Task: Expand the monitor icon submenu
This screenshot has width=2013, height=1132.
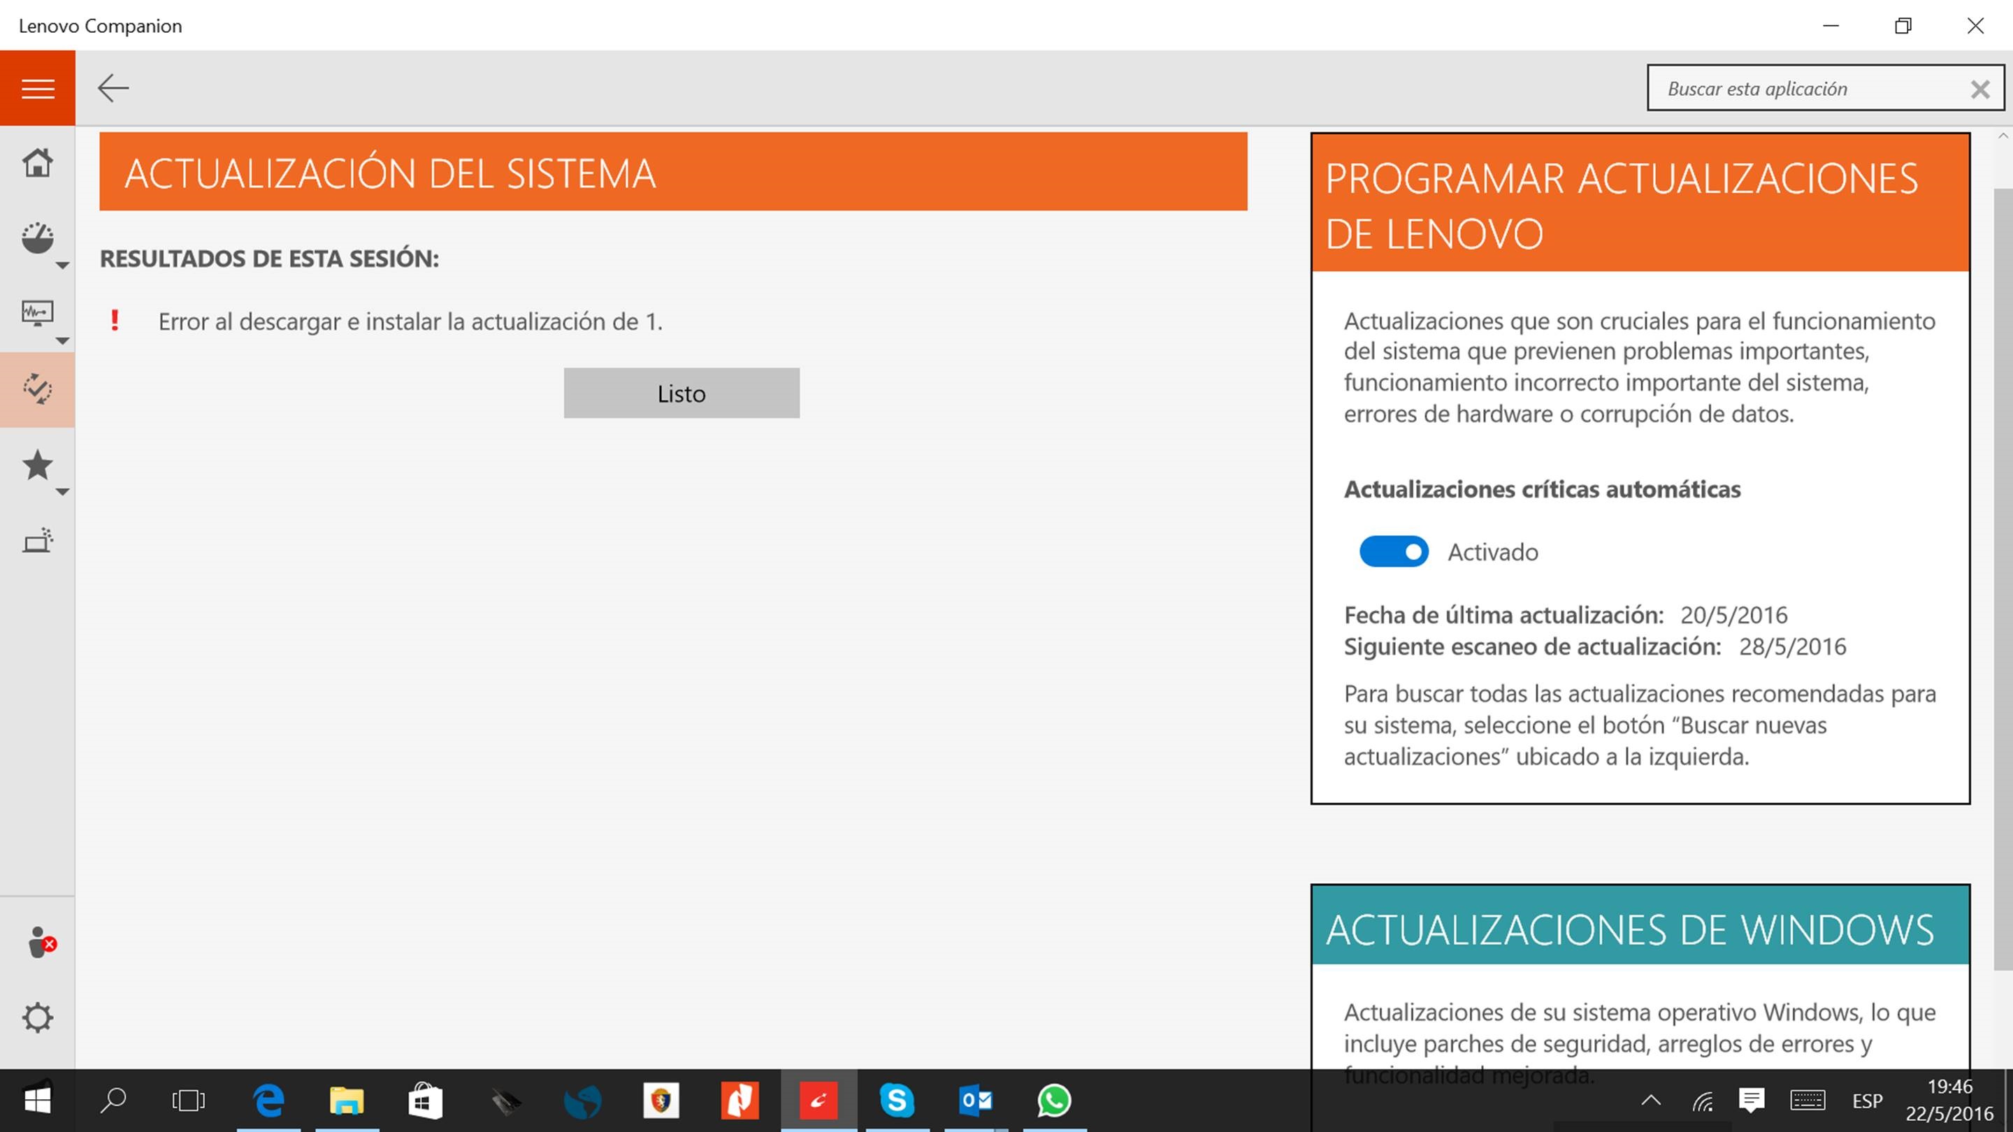Action: [x=62, y=340]
